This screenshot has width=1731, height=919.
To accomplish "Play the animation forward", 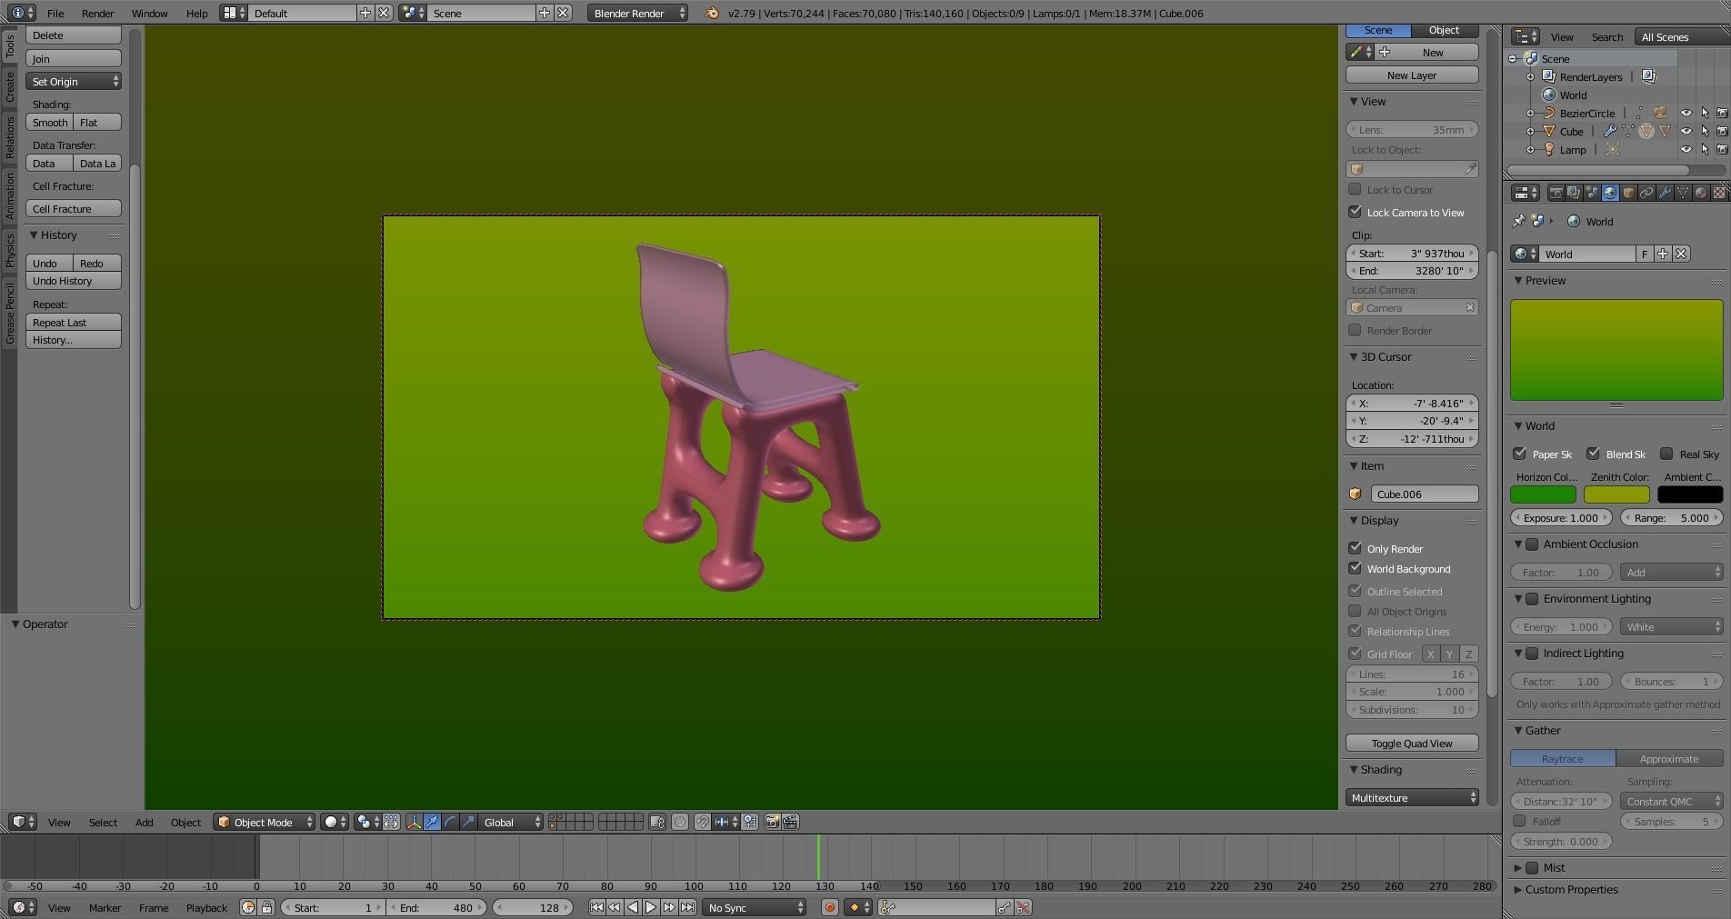I will pos(651,907).
